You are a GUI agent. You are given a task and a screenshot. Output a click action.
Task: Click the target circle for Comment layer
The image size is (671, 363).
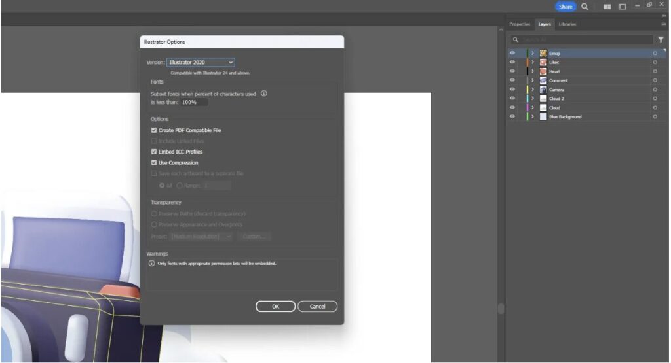(x=655, y=80)
